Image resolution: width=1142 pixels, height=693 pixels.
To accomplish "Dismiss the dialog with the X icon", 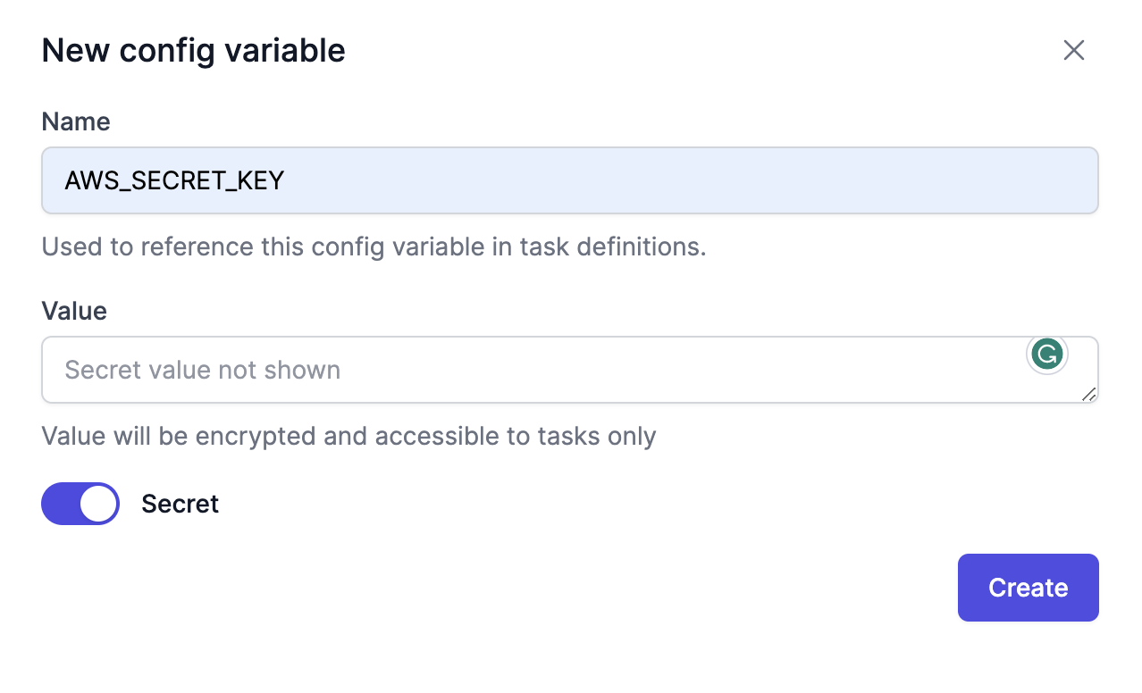I will tap(1073, 50).
